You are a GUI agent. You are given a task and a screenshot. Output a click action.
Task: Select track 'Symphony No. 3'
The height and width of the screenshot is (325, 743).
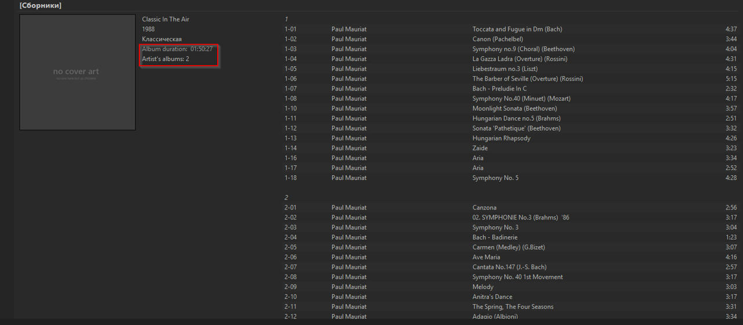[511, 227]
